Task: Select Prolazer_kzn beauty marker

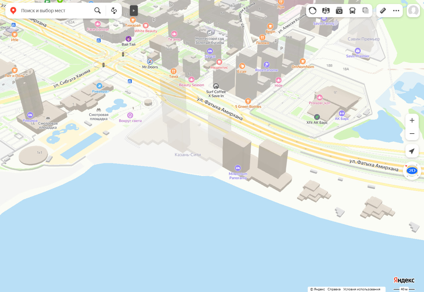Action: coord(320,97)
